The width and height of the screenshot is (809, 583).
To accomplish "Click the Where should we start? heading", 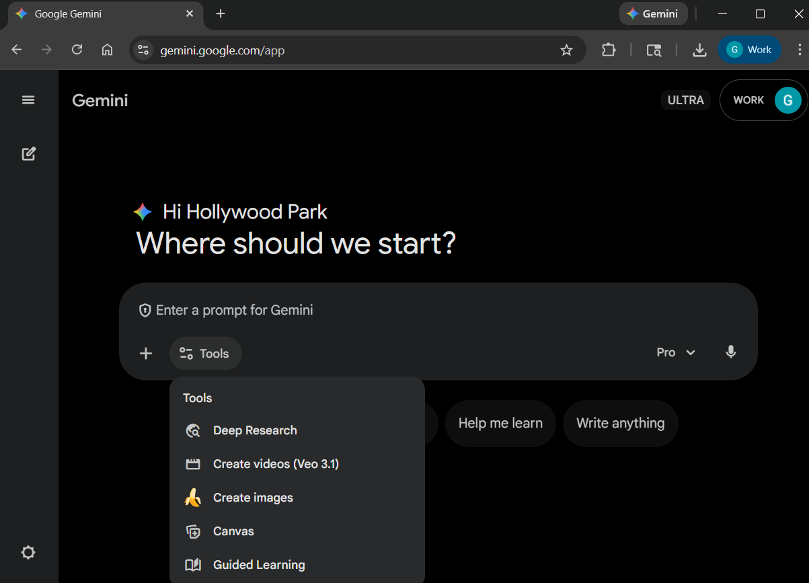I will [296, 243].
